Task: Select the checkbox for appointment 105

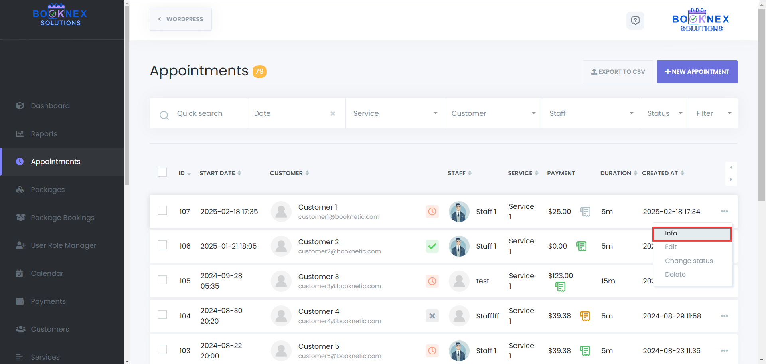Action: (x=162, y=280)
